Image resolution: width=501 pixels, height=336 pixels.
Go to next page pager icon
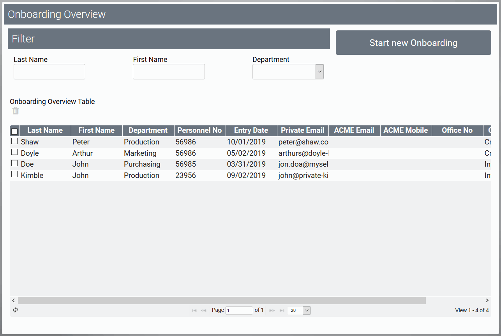[x=272, y=310]
